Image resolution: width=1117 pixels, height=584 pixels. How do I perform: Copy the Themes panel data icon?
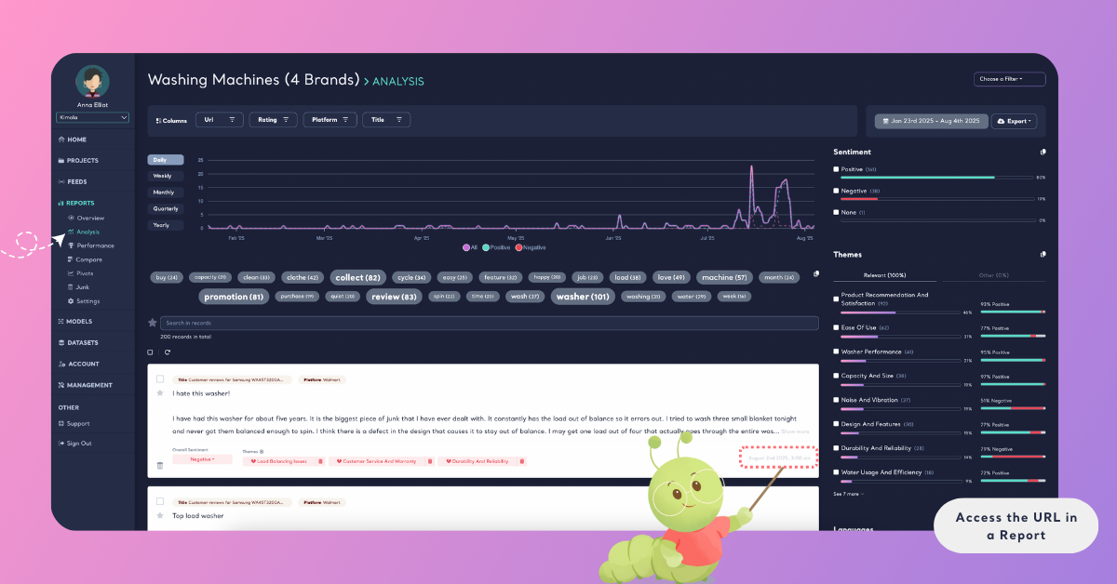pyautogui.click(x=1043, y=255)
